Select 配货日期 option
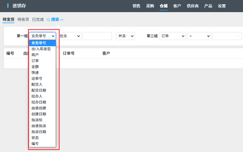The image size is (243, 152). 42,91
